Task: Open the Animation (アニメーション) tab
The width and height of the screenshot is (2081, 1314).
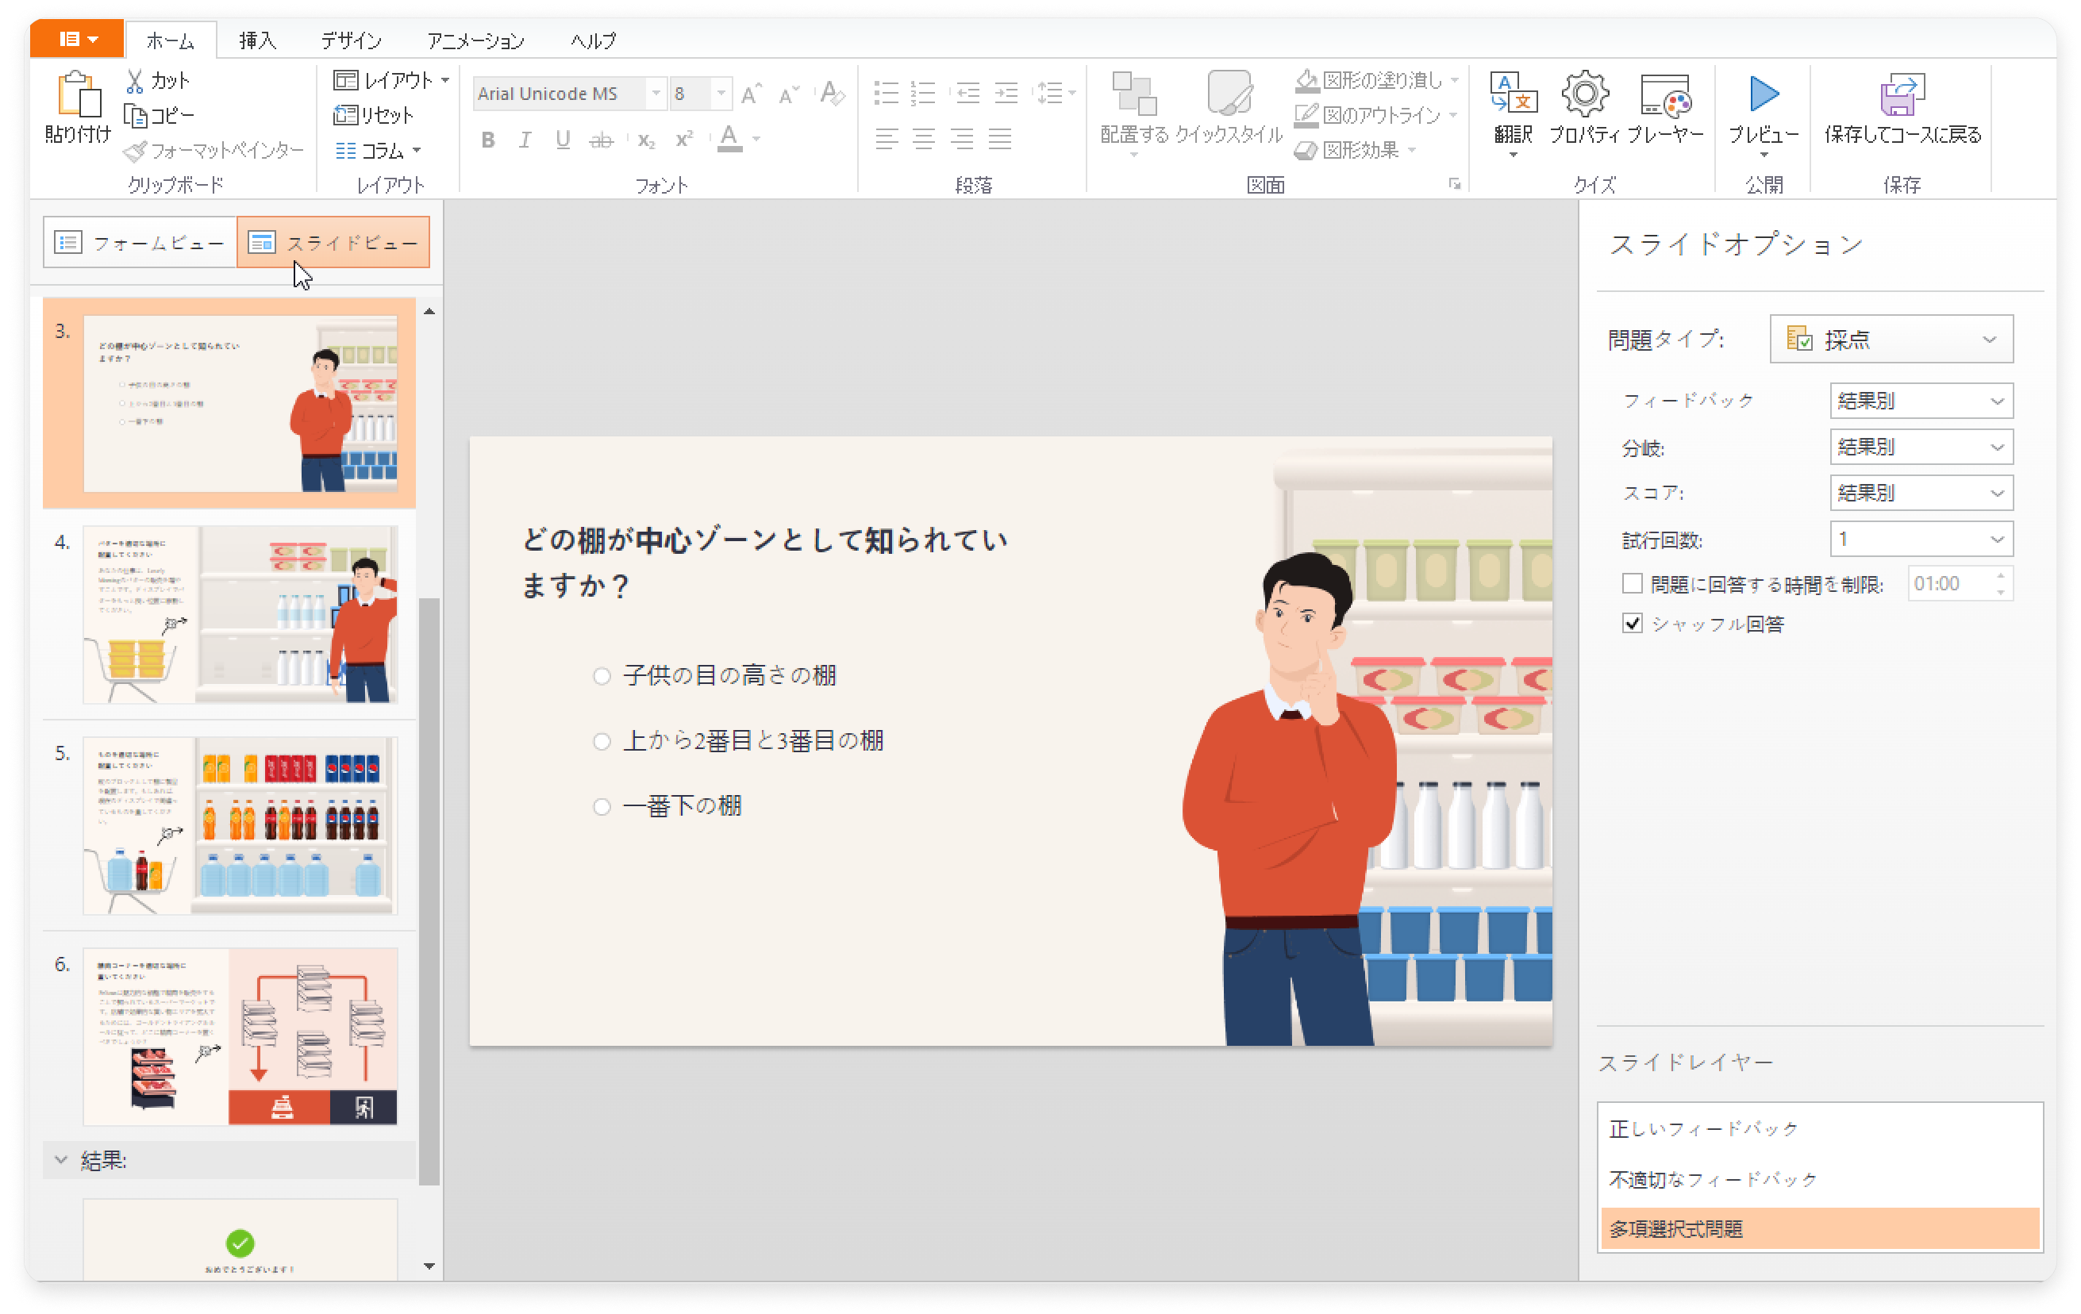Action: tap(475, 40)
